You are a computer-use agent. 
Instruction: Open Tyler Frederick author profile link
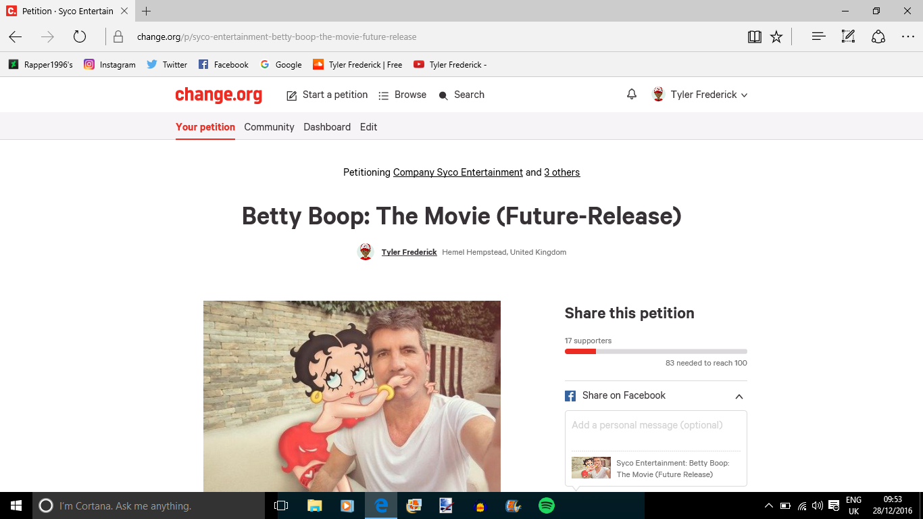[409, 252]
